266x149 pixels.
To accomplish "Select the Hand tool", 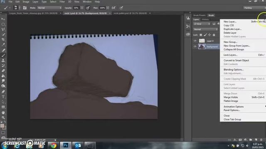I will click(x=3, y=113).
